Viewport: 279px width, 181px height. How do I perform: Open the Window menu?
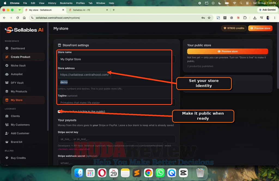(101, 3)
